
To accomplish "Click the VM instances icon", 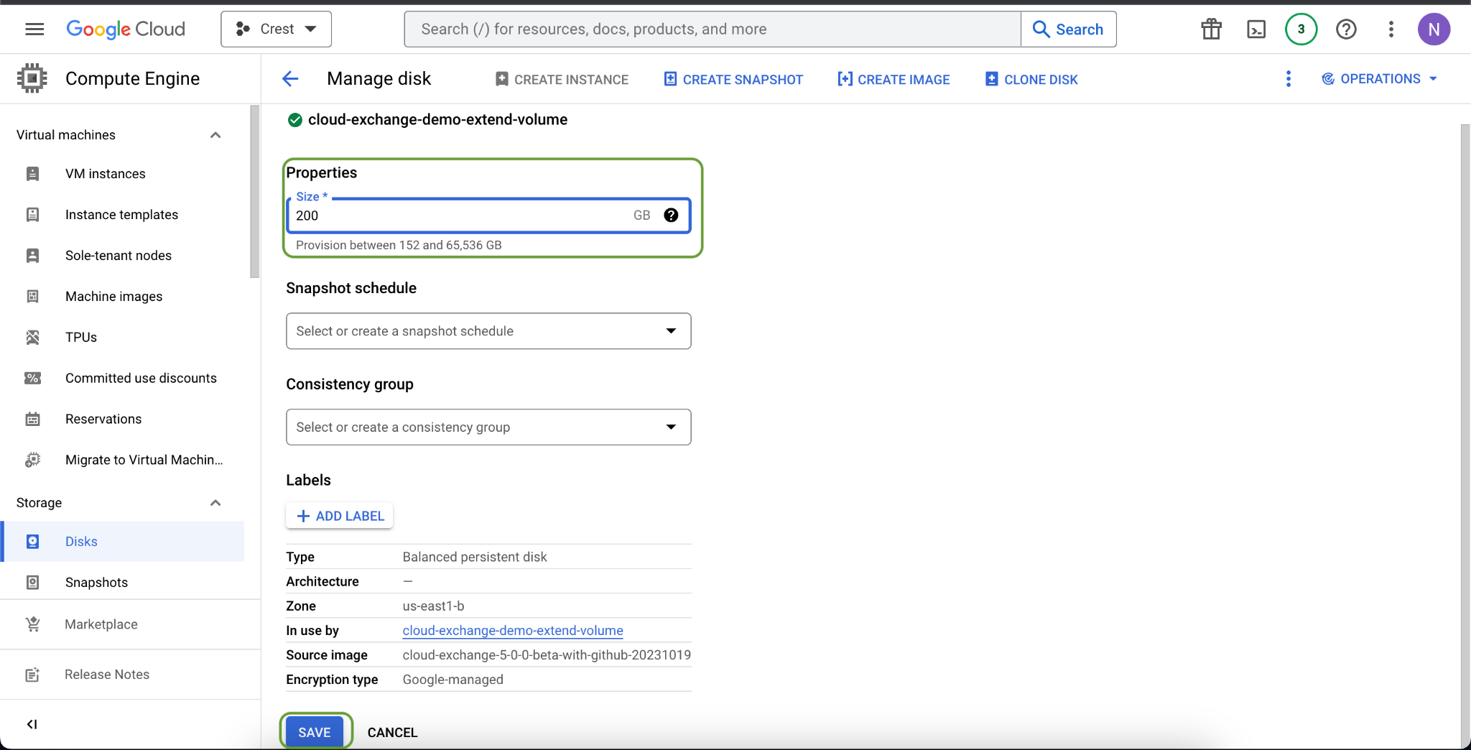I will [x=32, y=174].
